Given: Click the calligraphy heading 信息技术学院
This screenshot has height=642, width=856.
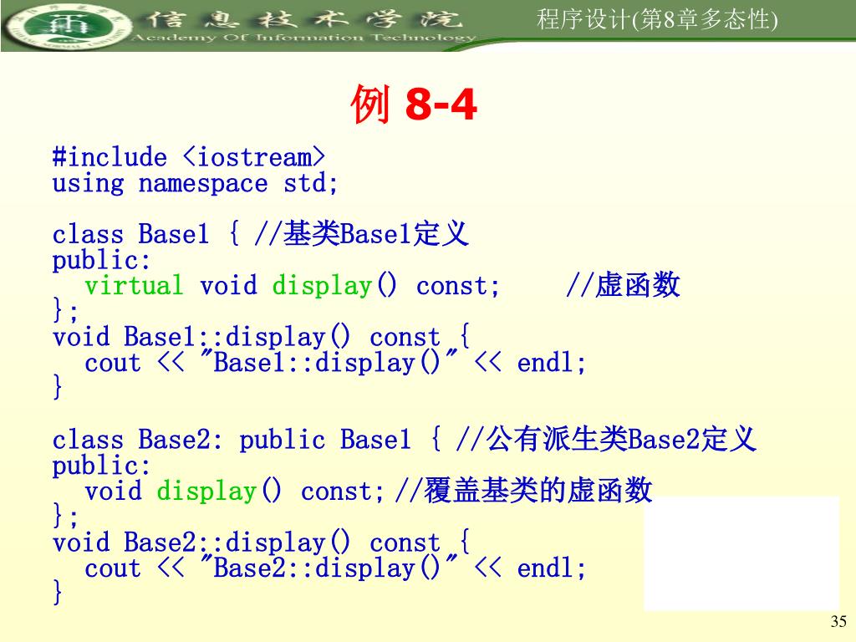Looking at the screenshot, I should [305, 20].
